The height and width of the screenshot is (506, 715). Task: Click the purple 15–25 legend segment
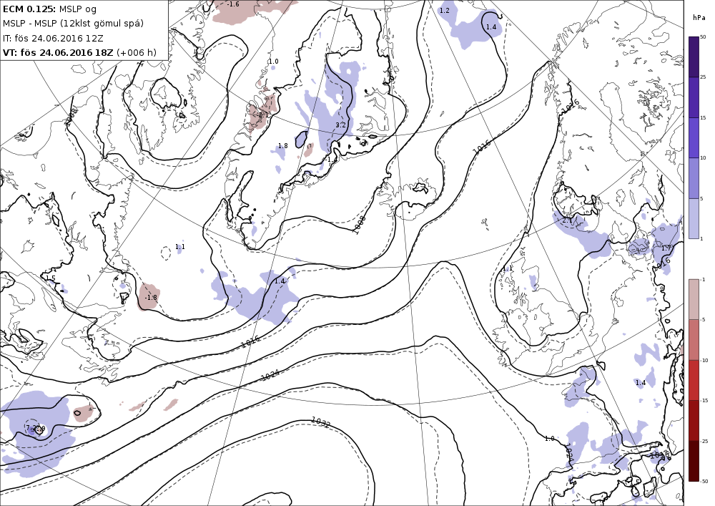click(x=694, y=97)
